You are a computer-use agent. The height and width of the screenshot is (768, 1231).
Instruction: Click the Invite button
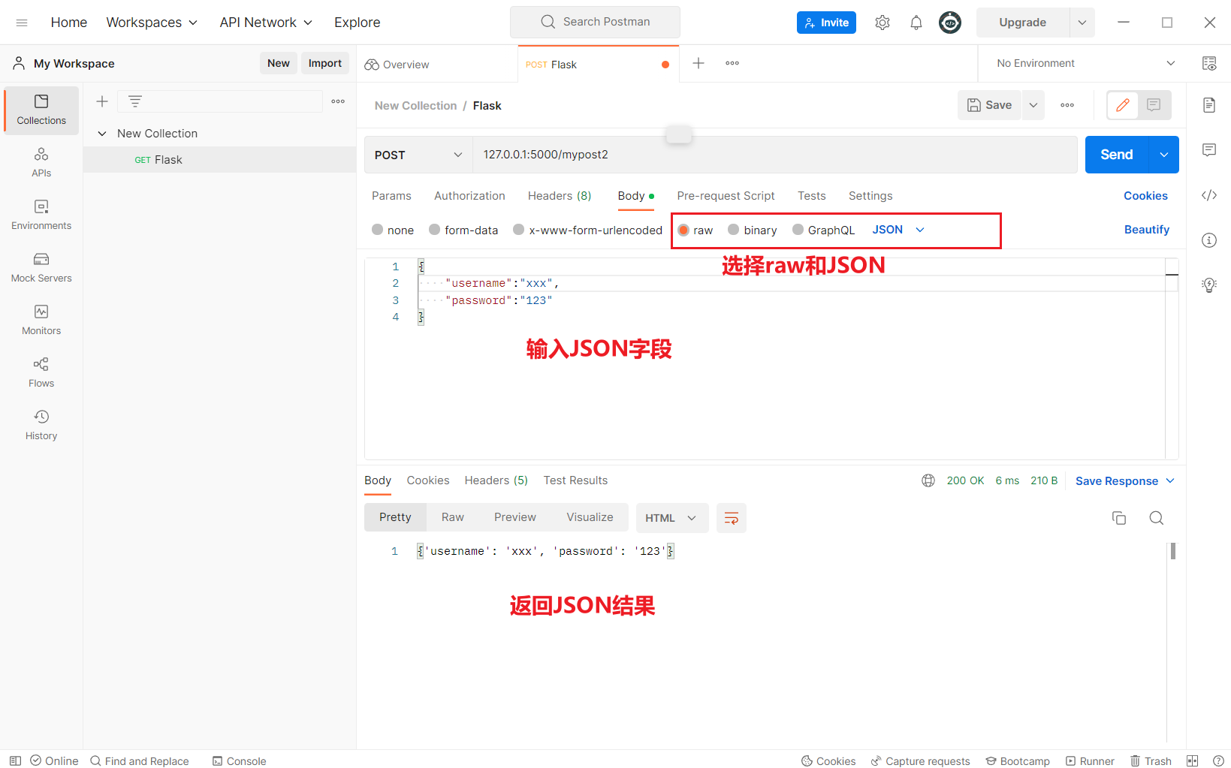[x=826, y=23]
